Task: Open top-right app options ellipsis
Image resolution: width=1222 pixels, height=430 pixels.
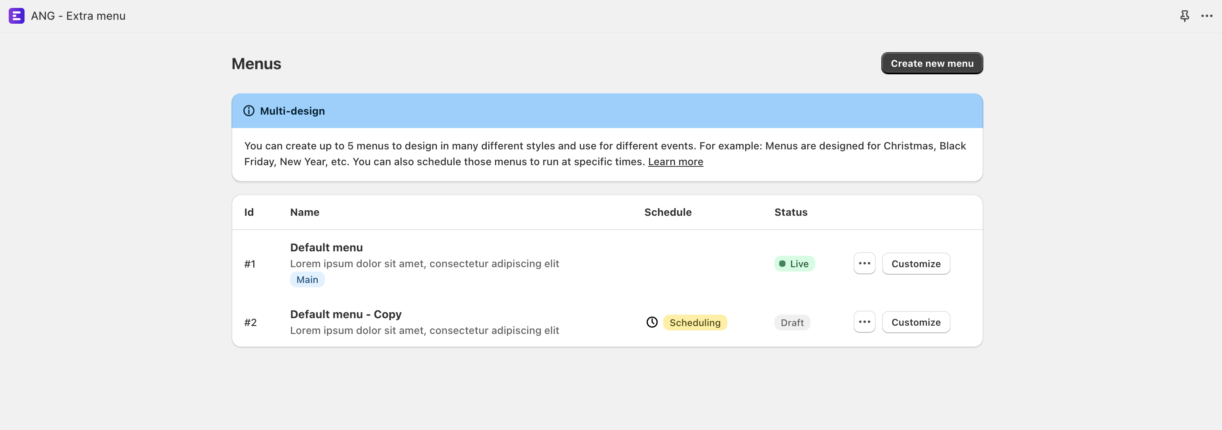Action: pos(1206,16)
